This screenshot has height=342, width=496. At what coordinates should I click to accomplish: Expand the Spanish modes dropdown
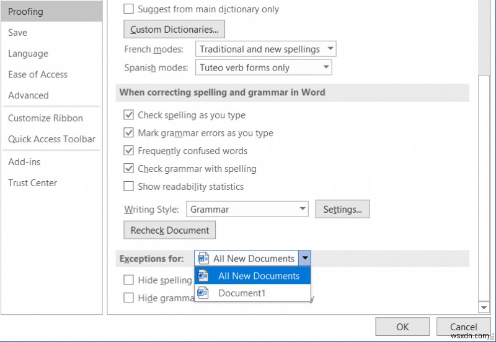(326, 67)
